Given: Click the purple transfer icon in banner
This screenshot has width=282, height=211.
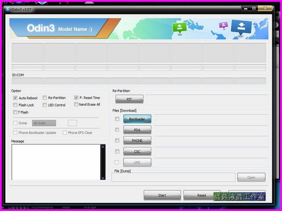Looking at the screenshot, I should (x=223, y=26).
